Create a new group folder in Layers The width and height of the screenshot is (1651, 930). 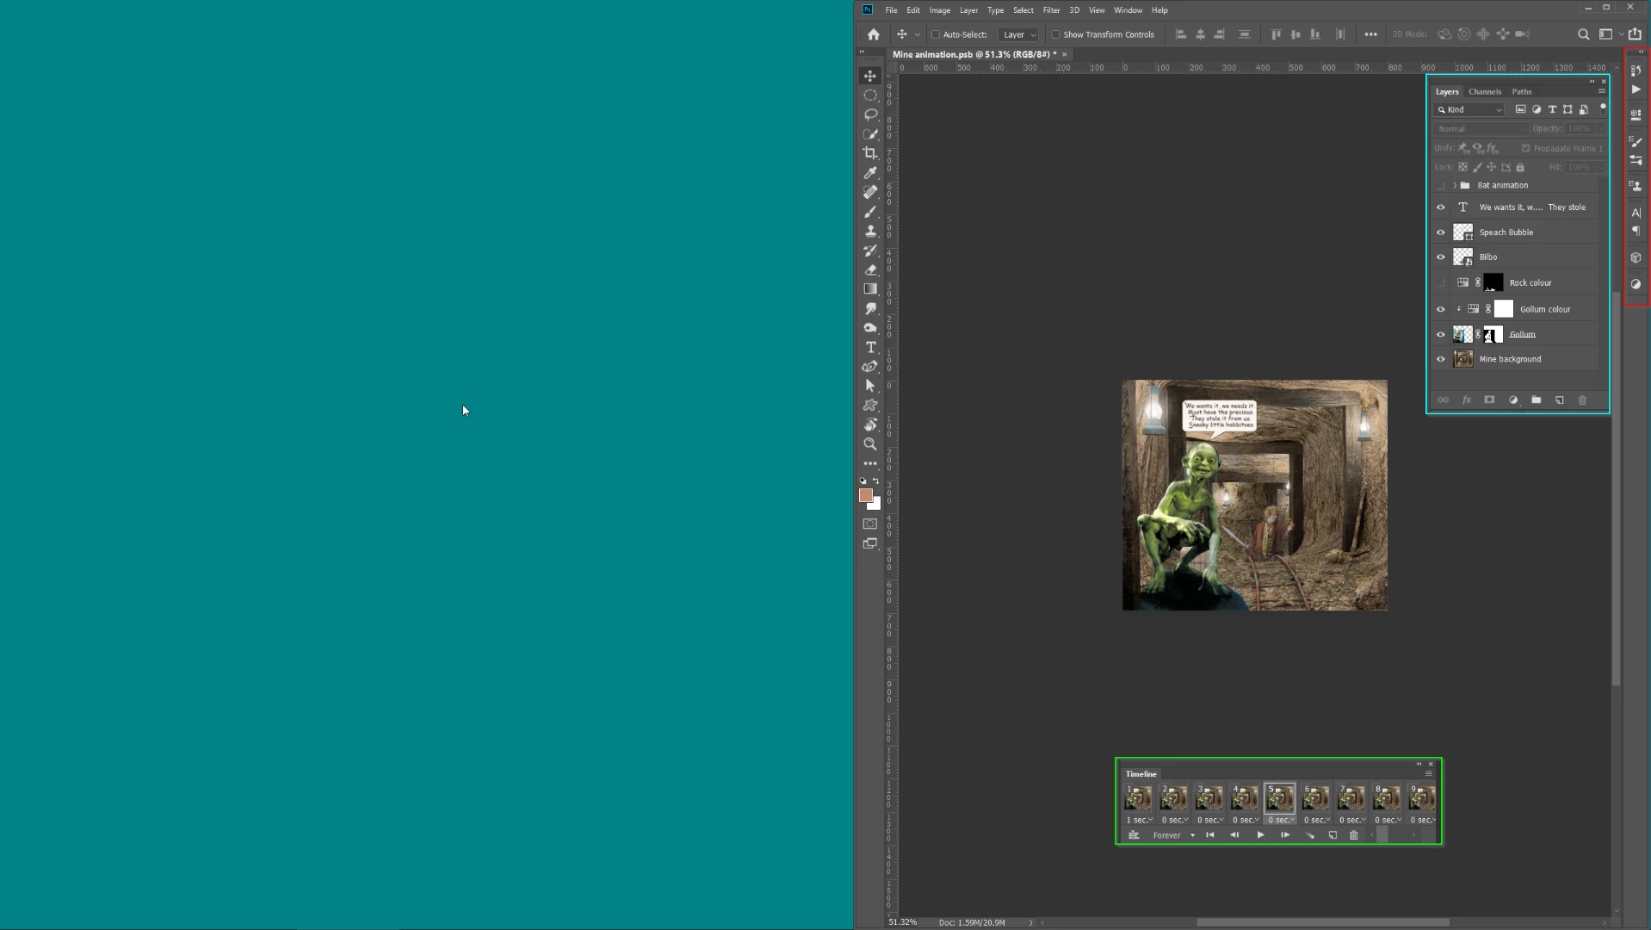click(x=1536, y=400)
